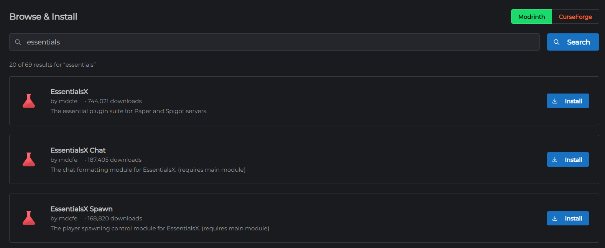Click the EssentialsX Chat flask icon

[x=29, y=159]
